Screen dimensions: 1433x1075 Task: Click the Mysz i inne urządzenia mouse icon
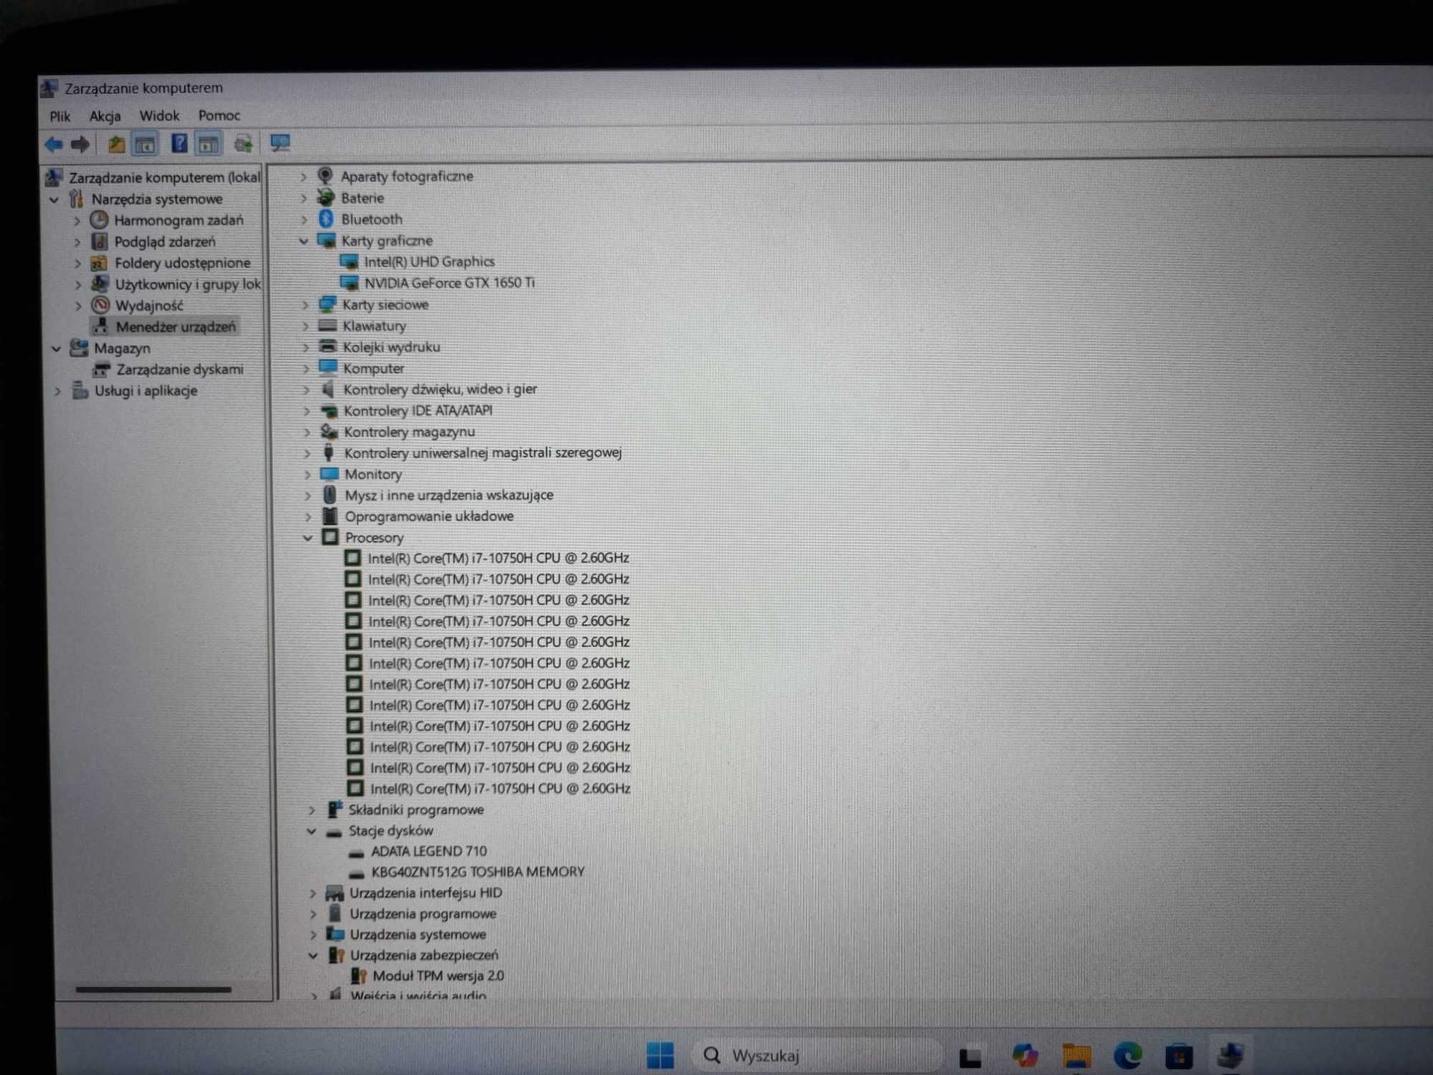coord(330,494)
